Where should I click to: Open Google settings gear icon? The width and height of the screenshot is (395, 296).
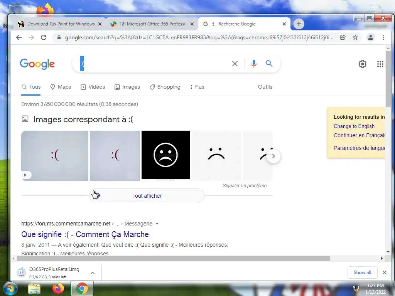(363, 64)
